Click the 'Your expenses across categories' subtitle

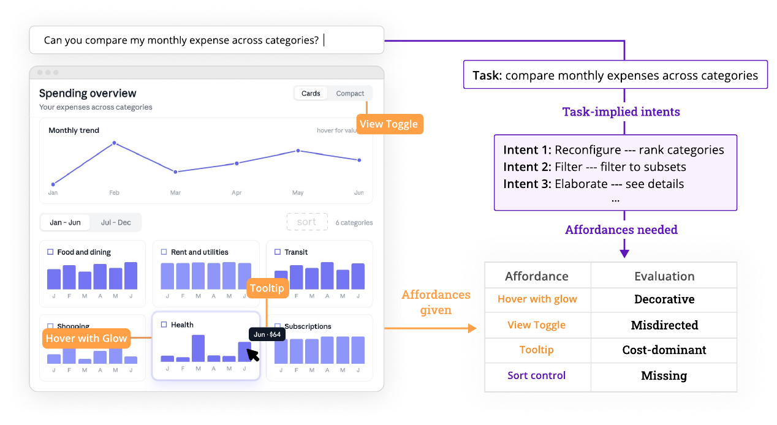[96, 107]
